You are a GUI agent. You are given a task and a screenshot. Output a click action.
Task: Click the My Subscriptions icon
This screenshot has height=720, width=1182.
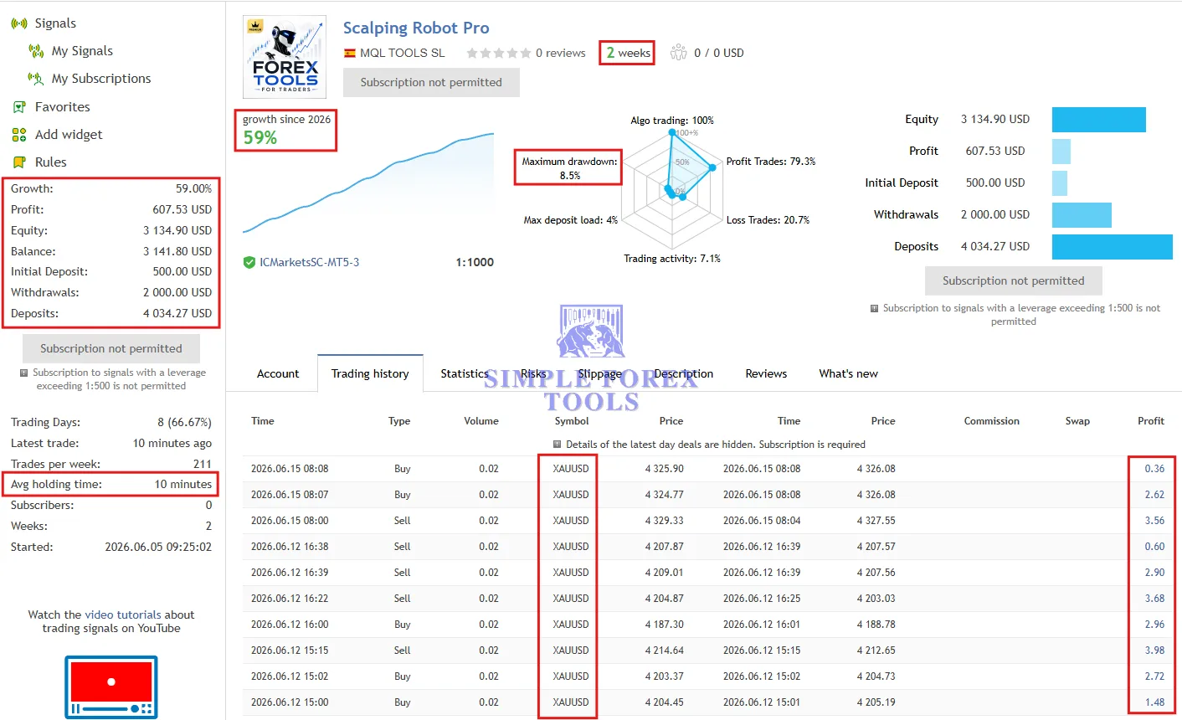pos(36,79)
